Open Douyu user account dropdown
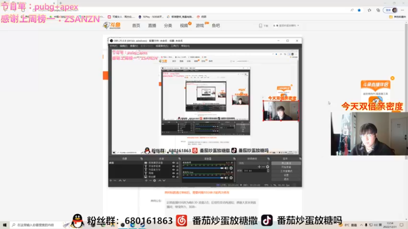The height and width of the screenshot is (229, 408). (286, 26)
